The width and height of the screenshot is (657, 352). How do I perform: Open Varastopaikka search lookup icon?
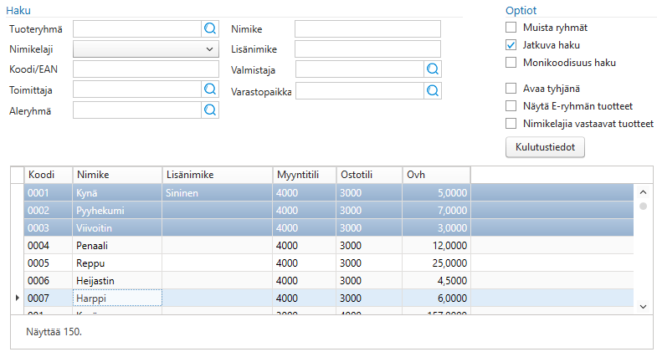pos(433,90)
